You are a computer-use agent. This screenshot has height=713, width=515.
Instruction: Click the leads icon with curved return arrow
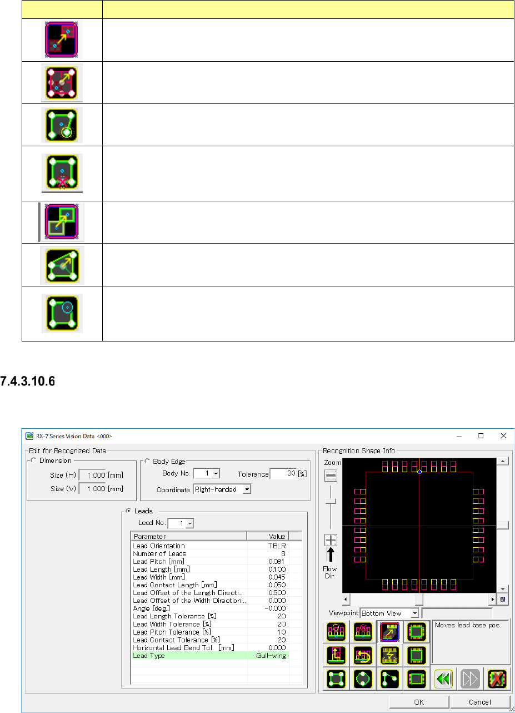(362, 655)
